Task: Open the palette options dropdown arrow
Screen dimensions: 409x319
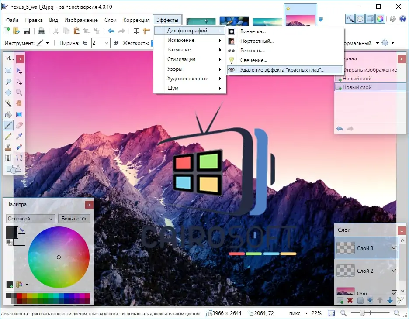Action: [x=27, y=285]
